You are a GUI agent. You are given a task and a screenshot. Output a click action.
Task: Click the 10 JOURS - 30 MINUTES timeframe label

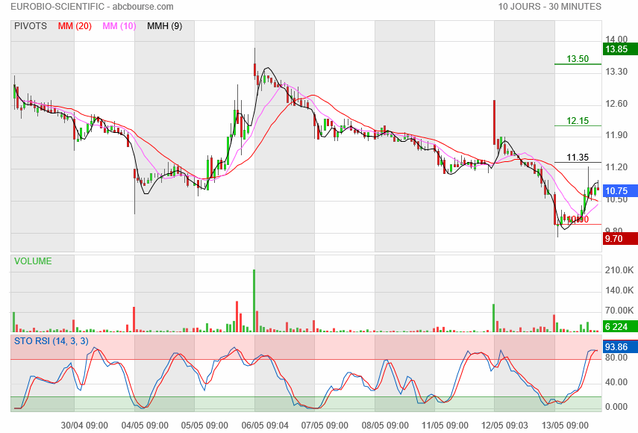pyautogui.click(x=550, y=7)
